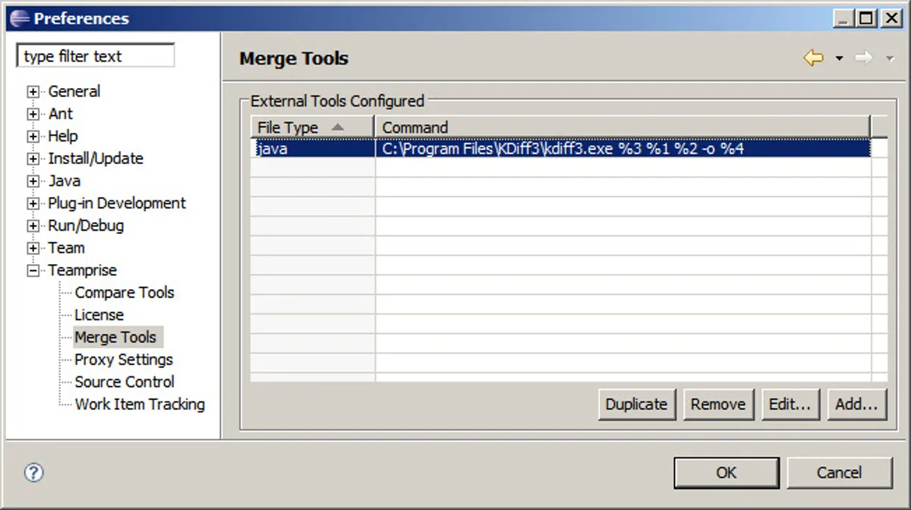Click the Edit... button
This screenshot has width=911, height=510.
(x=790, y=405)
